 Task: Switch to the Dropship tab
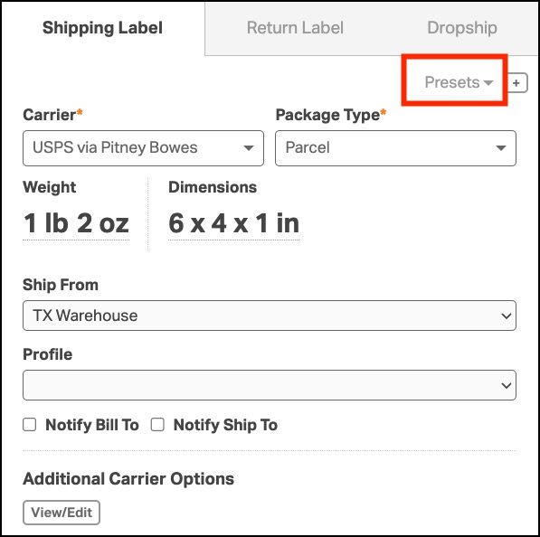(x=462, y=27)
